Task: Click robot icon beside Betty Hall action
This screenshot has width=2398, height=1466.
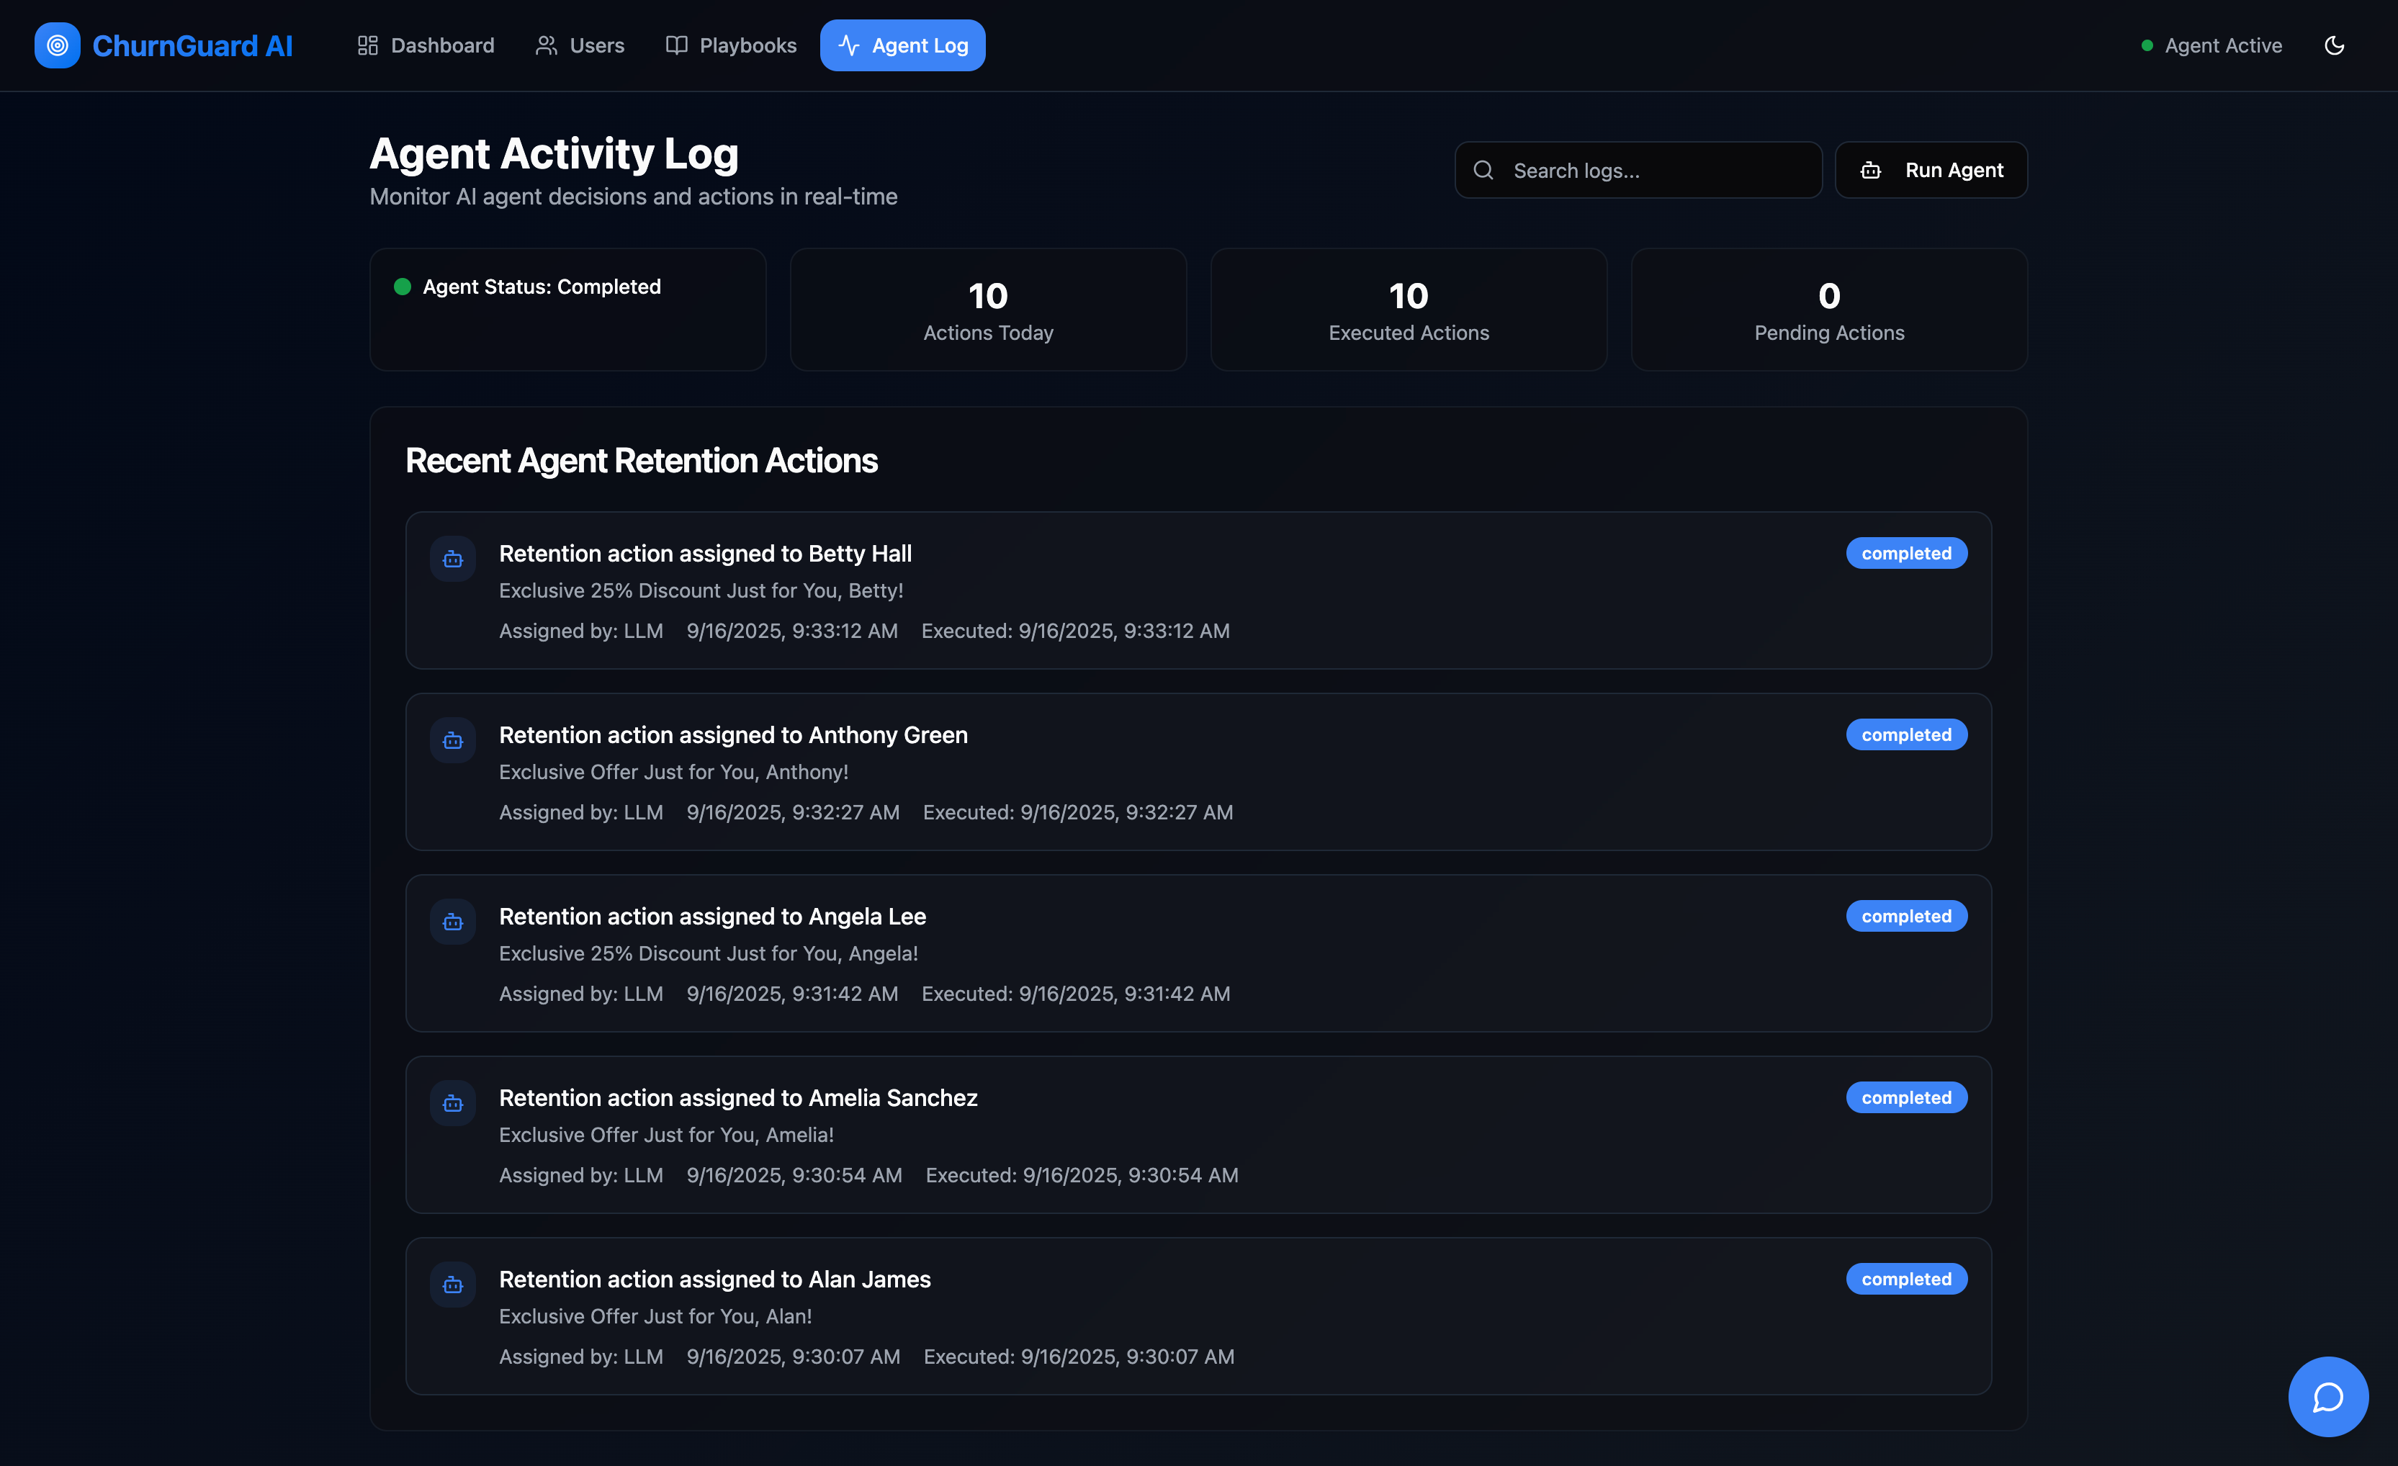Action: point(452,558)
